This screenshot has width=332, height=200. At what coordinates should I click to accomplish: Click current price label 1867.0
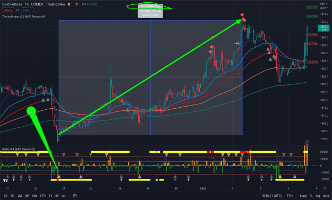(x=324, y=28)
